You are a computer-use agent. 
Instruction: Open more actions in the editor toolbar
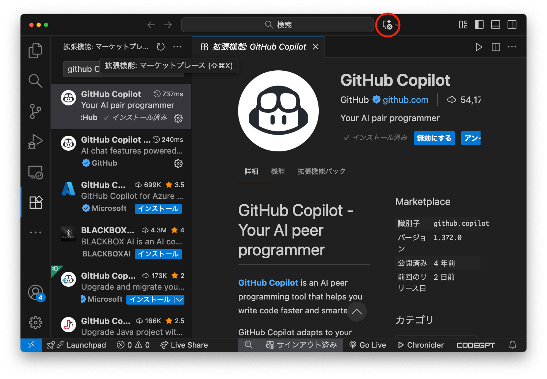tap(512, 47)
